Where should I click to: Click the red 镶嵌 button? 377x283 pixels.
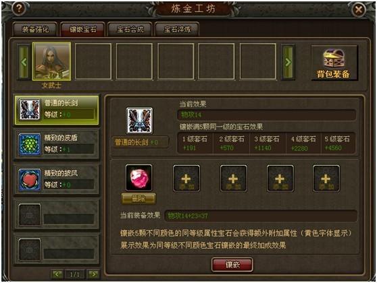(232, 265)
